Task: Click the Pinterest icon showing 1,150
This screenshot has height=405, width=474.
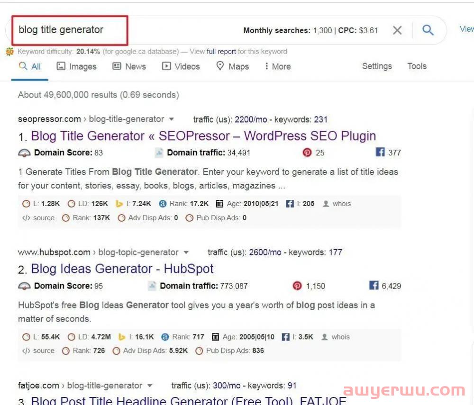Action: pyautogui.click(x=297, y=286)
